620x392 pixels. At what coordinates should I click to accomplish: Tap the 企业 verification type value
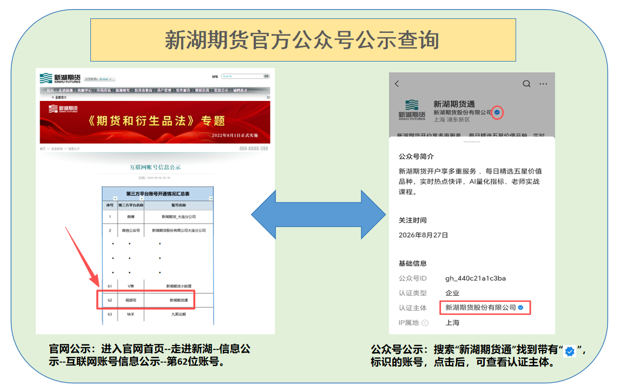[x=452, y=293]
